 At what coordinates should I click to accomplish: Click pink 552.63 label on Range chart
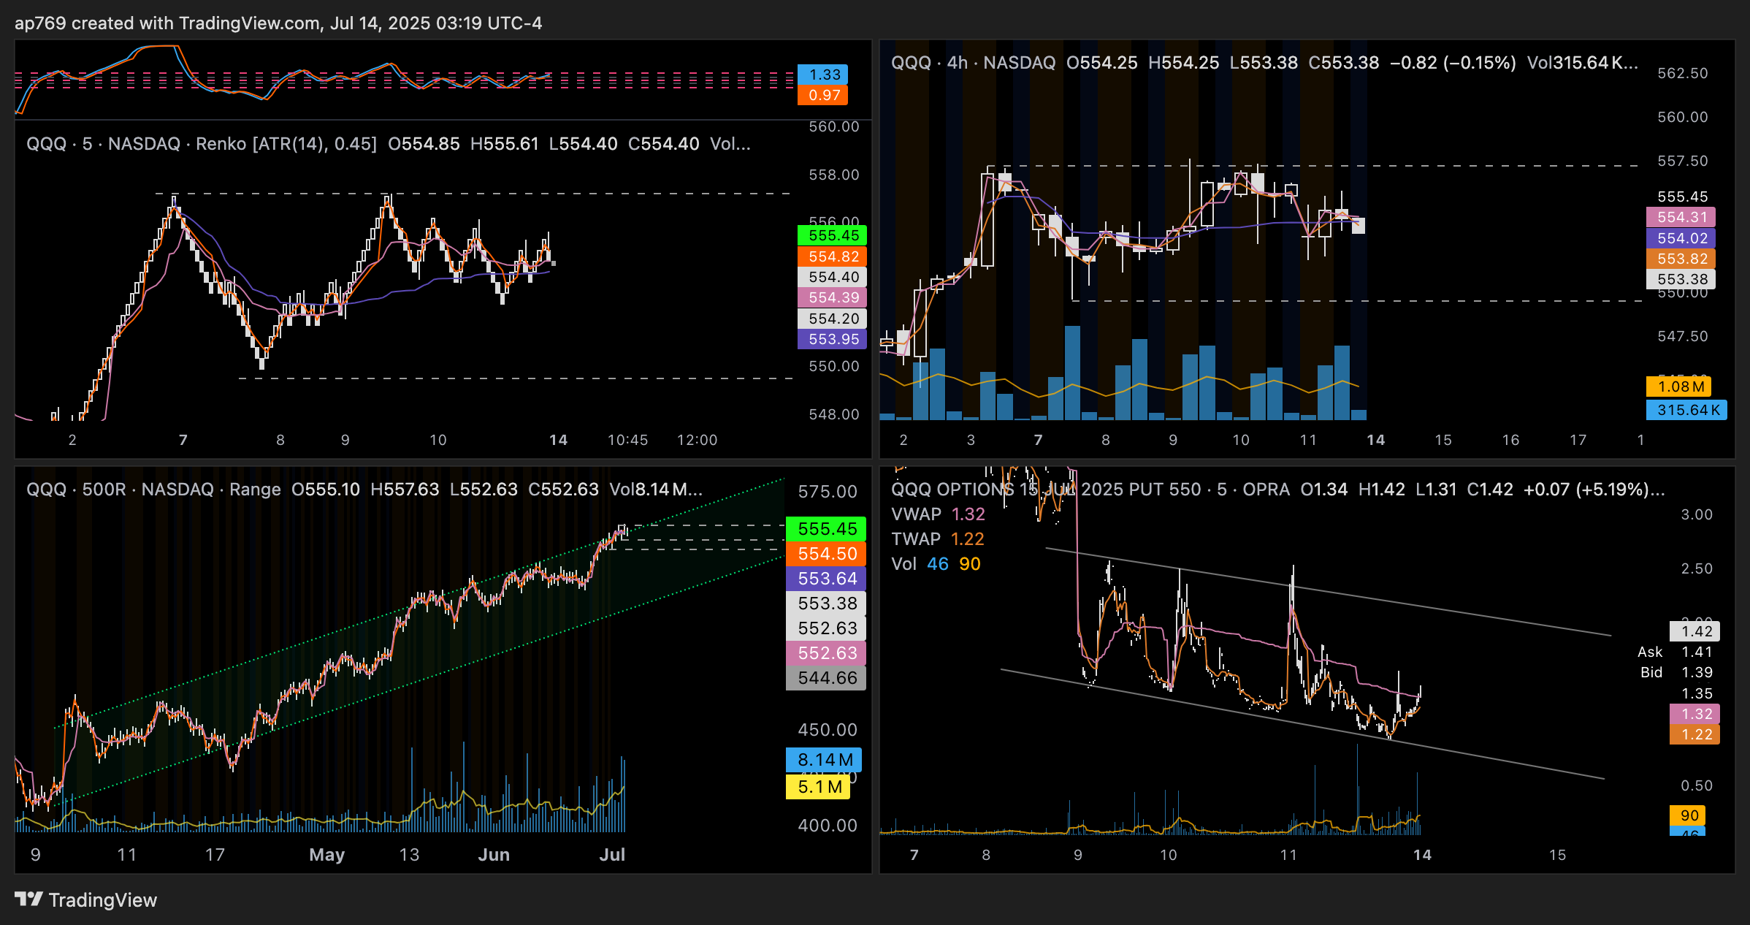827,653
